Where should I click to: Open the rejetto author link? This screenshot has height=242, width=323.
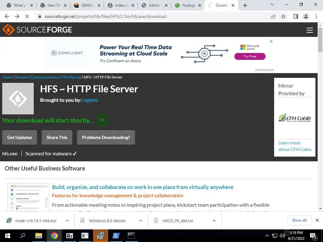pos(90,100)
